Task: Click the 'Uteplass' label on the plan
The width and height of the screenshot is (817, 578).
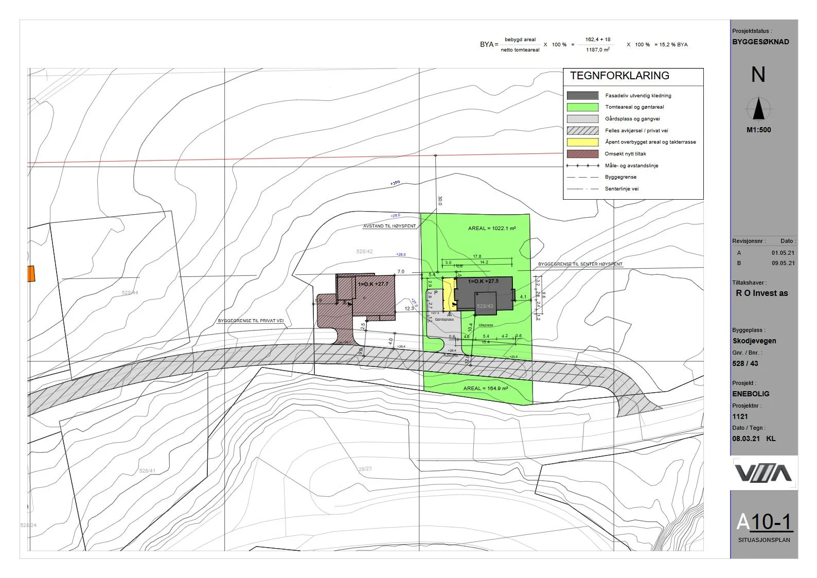Action: (486, 325)
